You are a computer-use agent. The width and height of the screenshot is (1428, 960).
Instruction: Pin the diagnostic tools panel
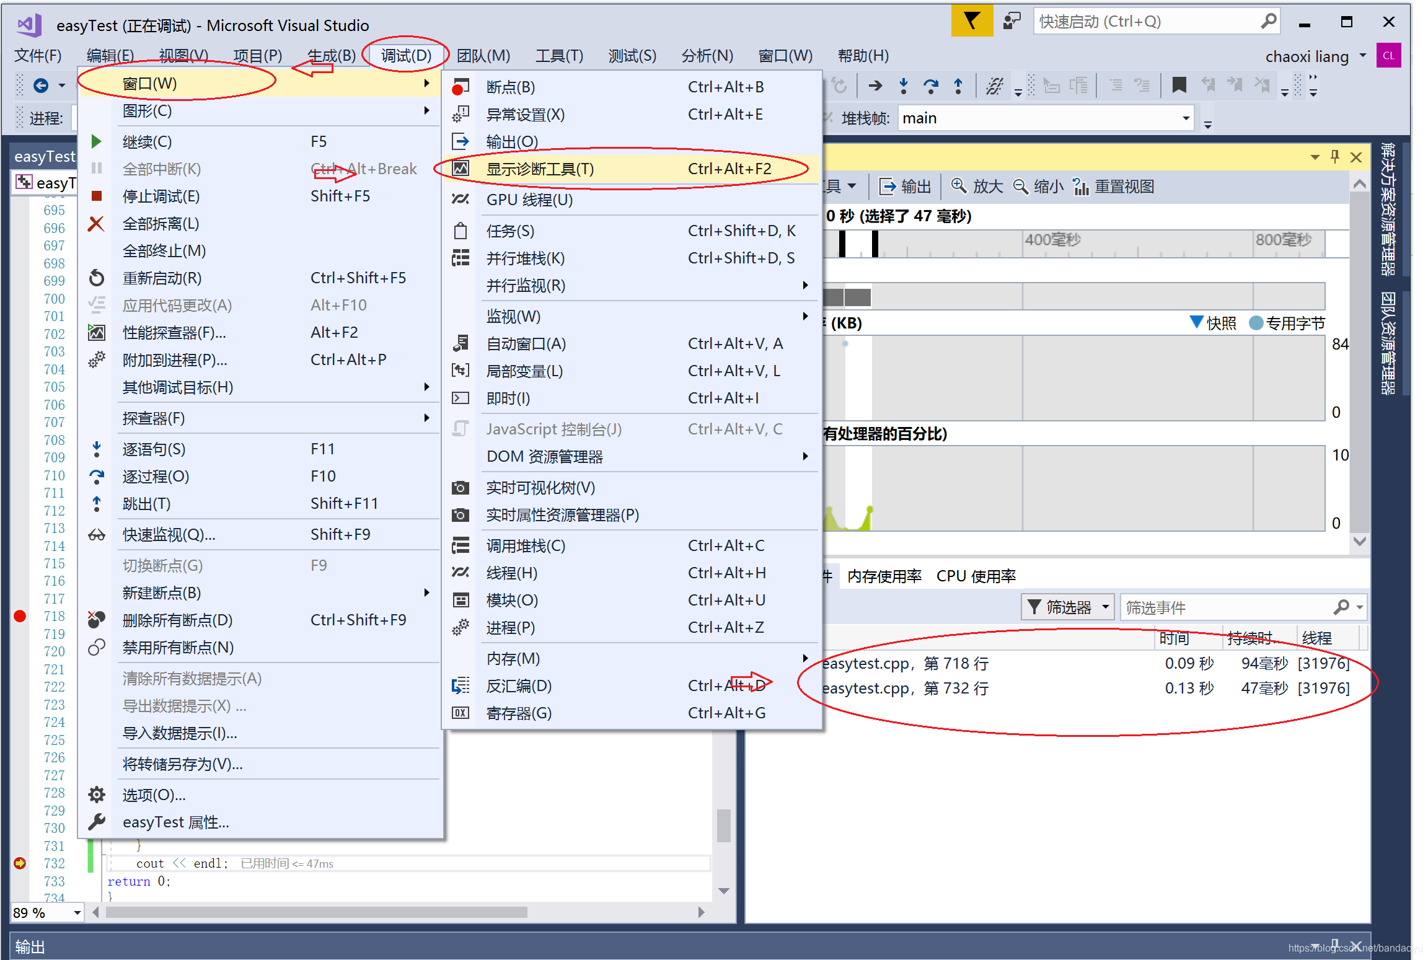click(1335, 157)
